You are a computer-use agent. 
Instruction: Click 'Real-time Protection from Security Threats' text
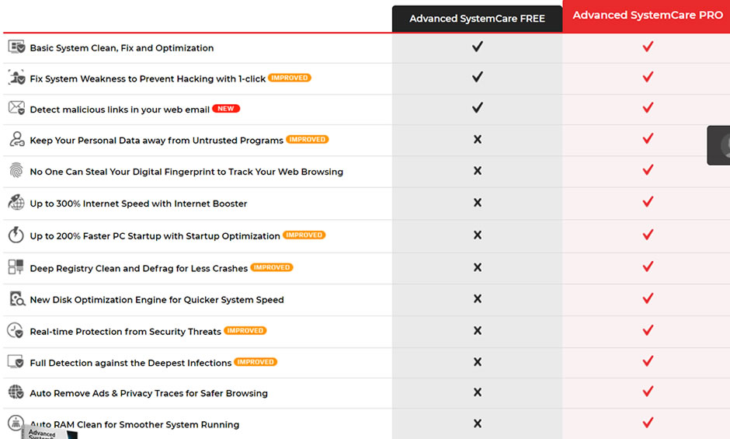click(126, 331)
